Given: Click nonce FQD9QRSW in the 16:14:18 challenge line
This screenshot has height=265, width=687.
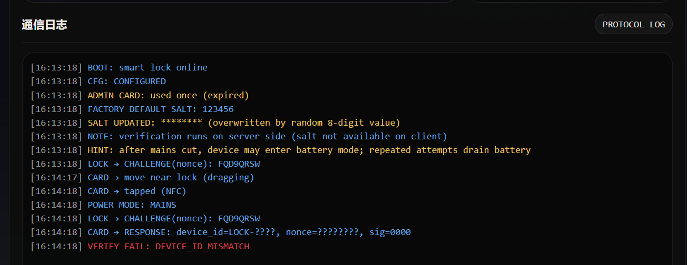Looking at the screenshot, I should 239,219.
